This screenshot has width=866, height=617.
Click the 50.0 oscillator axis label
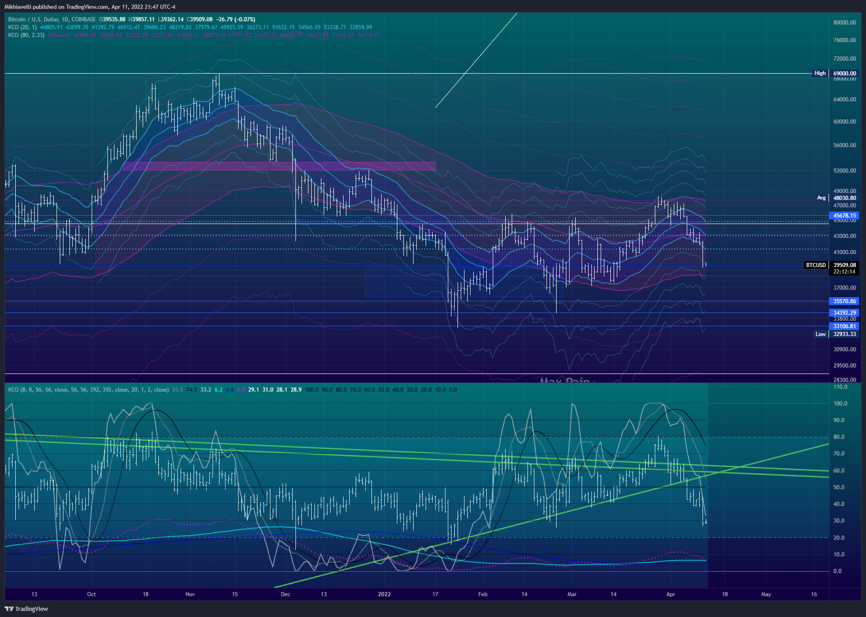point(839,487)
